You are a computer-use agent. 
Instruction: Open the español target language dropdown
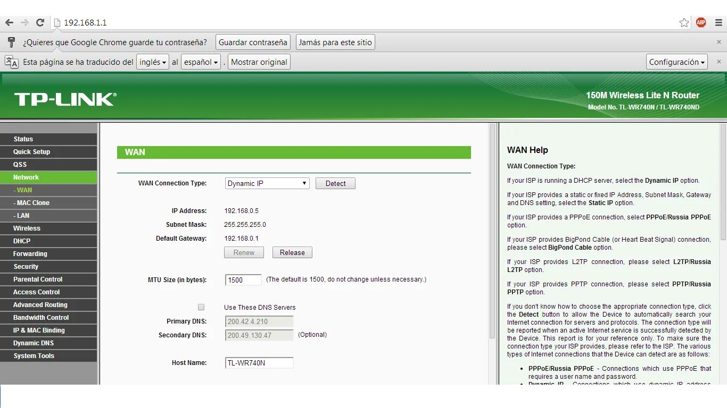click(x=201, y=62)
